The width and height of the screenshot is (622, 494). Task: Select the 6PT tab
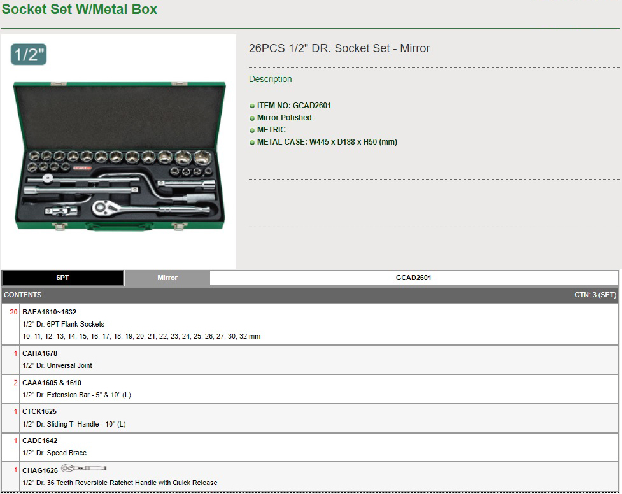[x=62, y=278]
